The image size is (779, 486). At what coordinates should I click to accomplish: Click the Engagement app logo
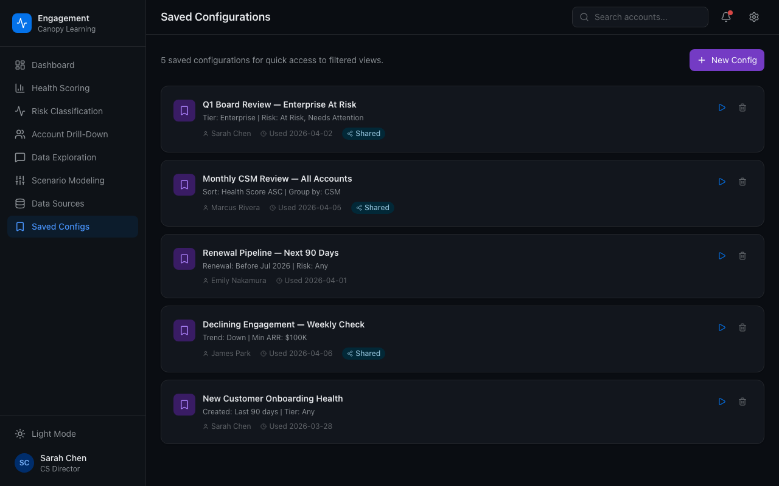coord(22,22)
